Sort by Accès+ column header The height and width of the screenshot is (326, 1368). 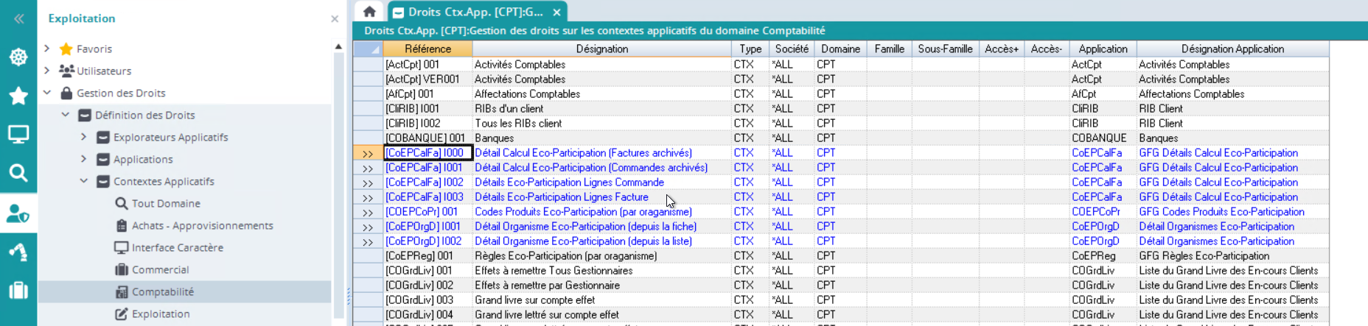(x=1002, y=49)
